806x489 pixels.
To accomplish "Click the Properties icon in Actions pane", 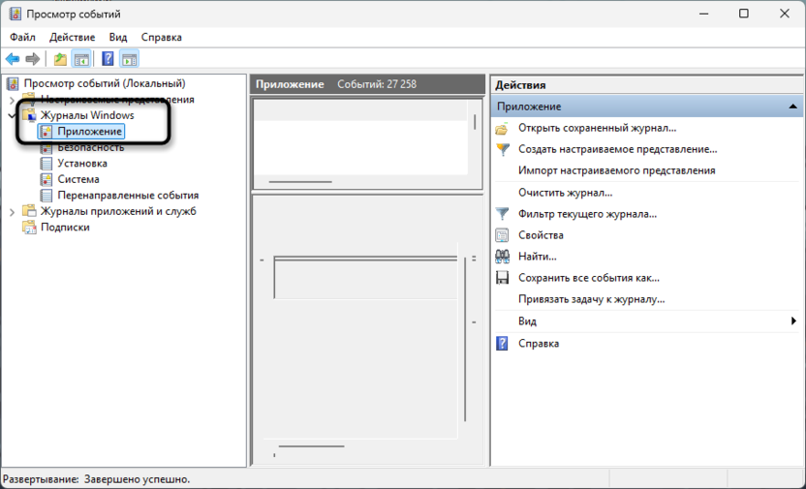I will click(x=502, y=235).
